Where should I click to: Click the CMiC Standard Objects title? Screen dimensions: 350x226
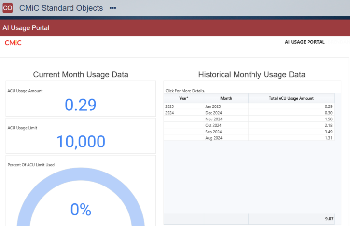pyautogui.click(x=61, y=8)
